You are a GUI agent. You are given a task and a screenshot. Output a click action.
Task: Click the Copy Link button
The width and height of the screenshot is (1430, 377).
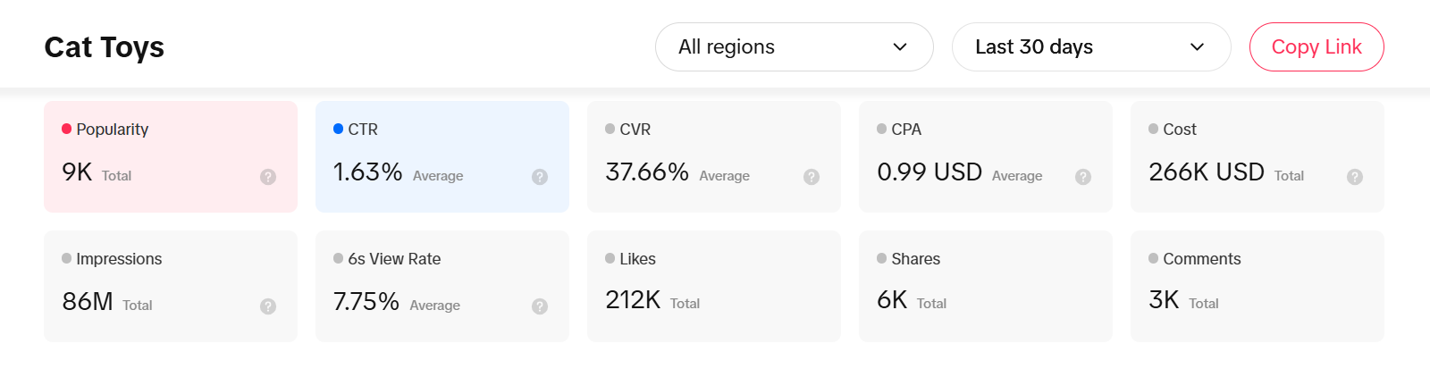(1316, 47)
